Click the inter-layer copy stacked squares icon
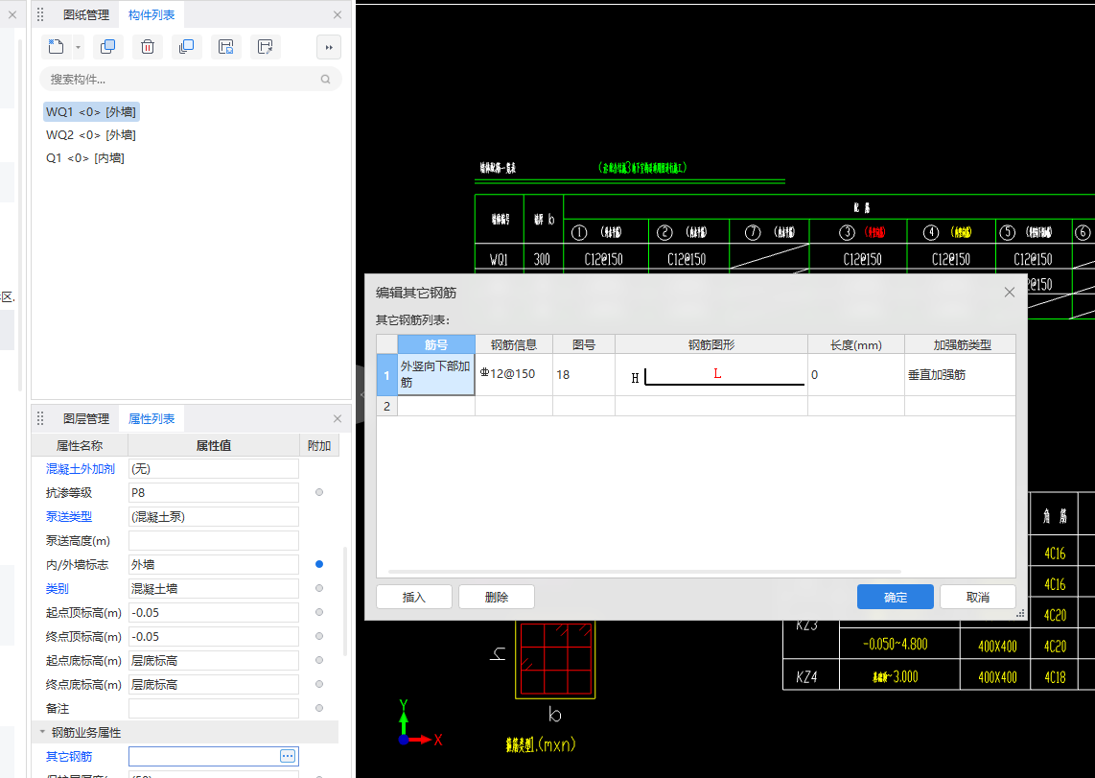This screenshot has width=1095, height=778. [x=186, y=47]
